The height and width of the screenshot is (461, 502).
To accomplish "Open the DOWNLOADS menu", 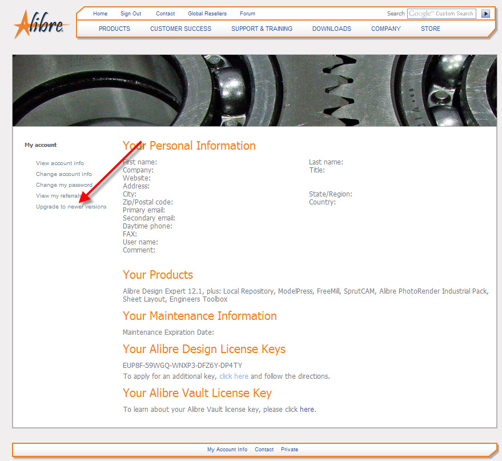I will [x=332, y=29].
